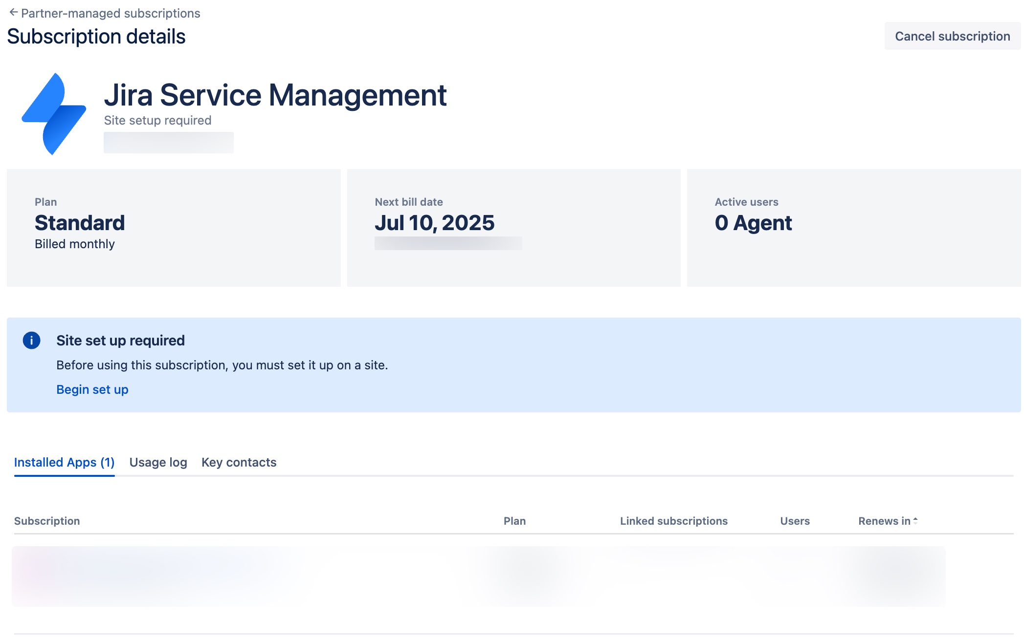Viewport: 1024px width, 641px height.
Task: Click the Standard plan value
Action: click(x=80, y=223)
